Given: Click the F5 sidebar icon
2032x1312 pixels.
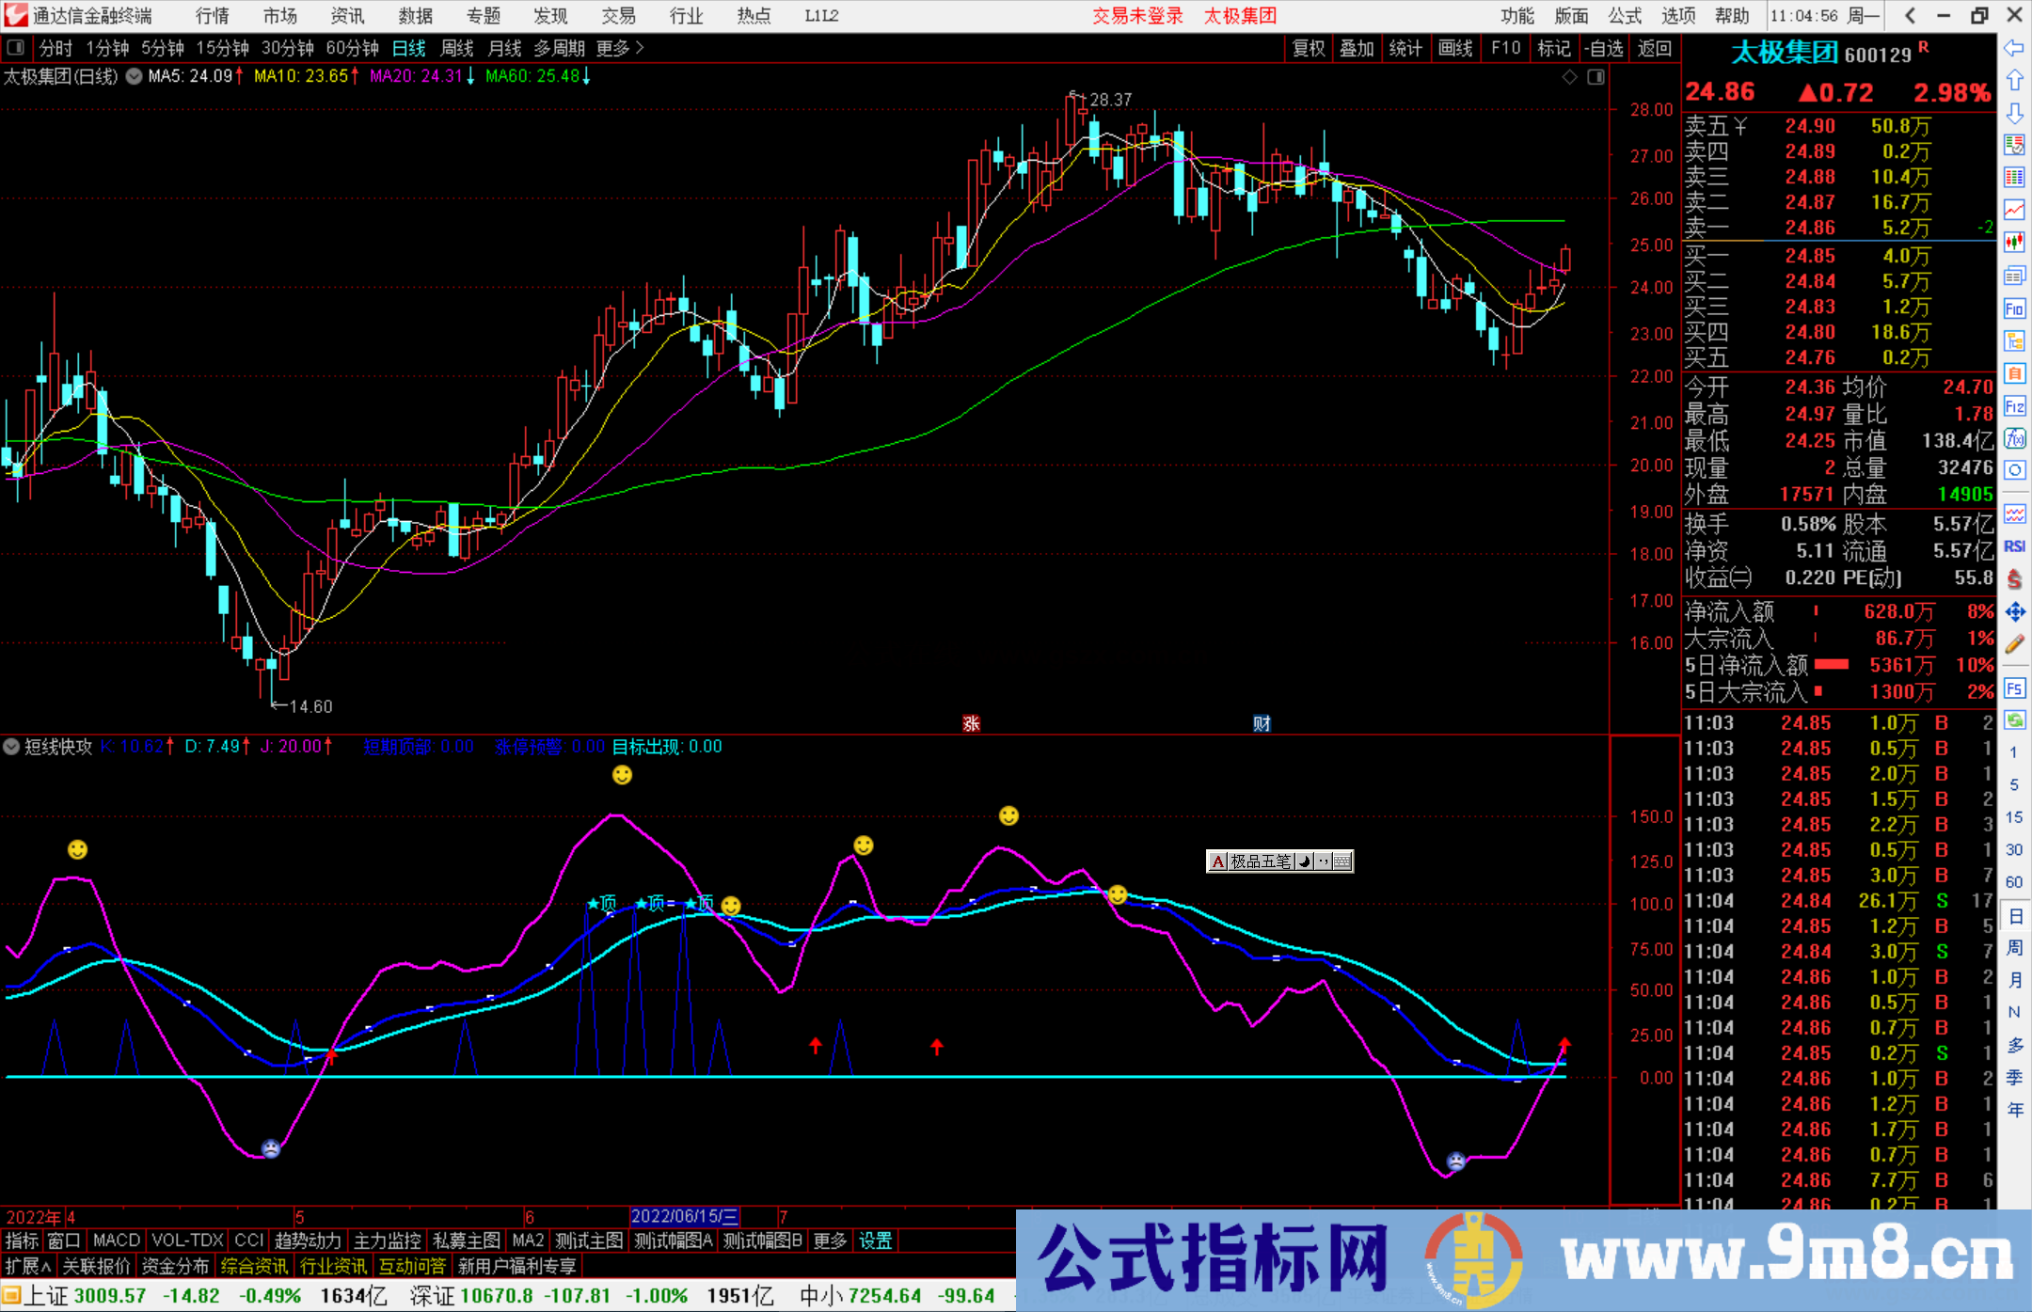Looking at the screenshot, I should tap(2014, 688).
